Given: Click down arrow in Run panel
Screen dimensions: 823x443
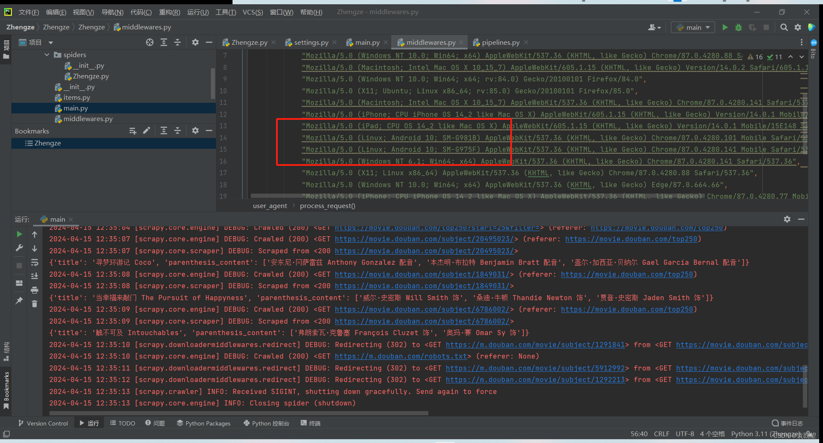Looking at the screenshot, I should pos(35,248).
